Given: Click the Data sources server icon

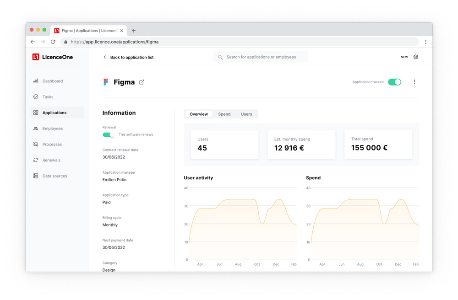Looking at the screenshot, I should pos(36,176).
